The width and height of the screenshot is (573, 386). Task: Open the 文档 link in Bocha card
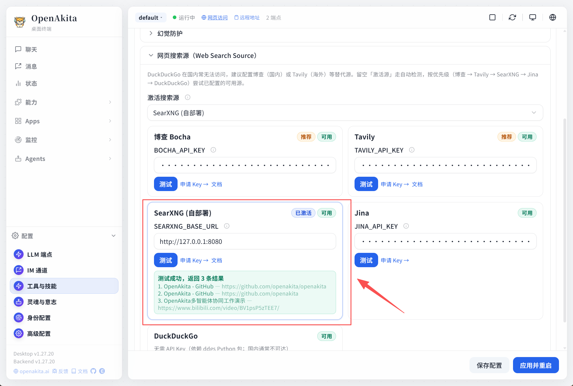(217, 184)
